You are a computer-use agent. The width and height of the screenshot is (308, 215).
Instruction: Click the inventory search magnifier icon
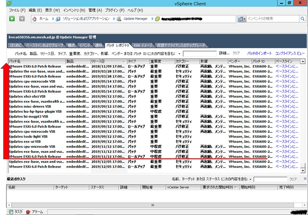click(x=302, y=19)
